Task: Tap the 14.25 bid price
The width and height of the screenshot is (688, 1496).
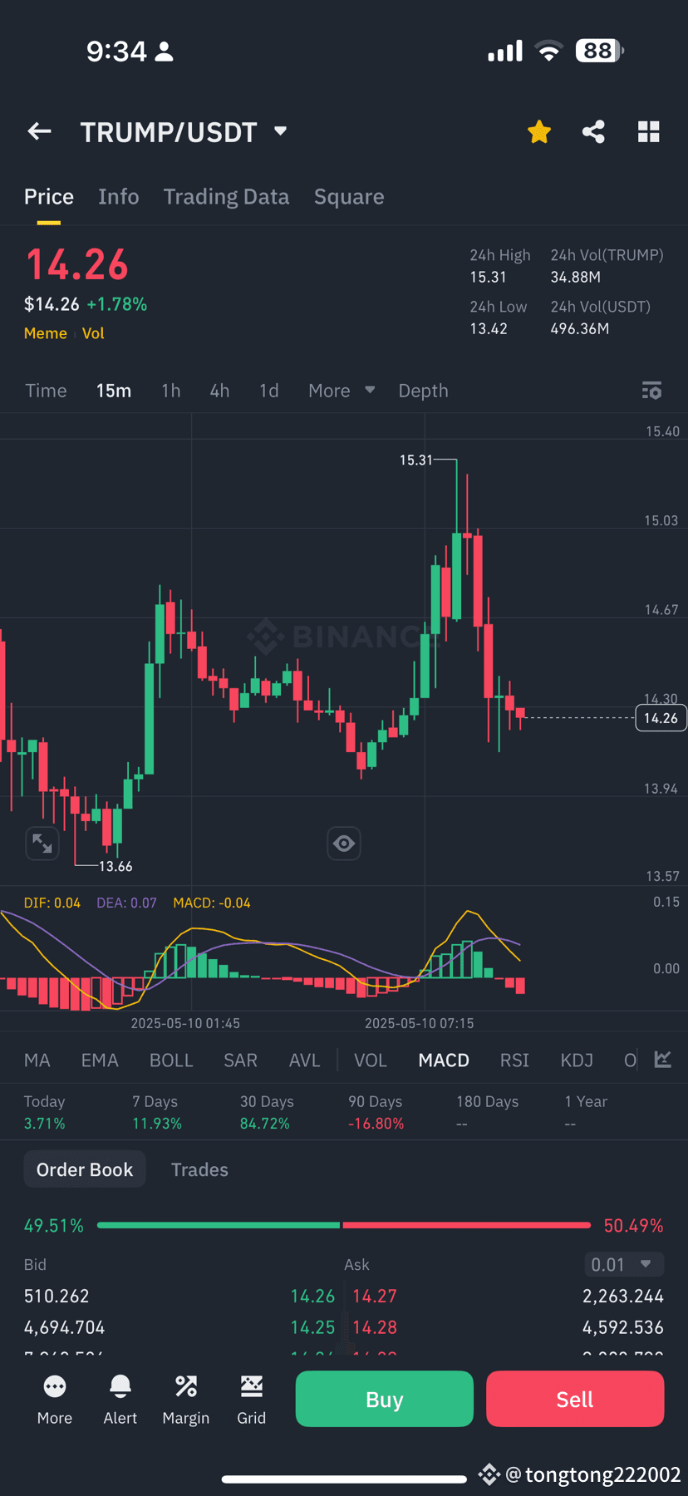Action: 312,1327
